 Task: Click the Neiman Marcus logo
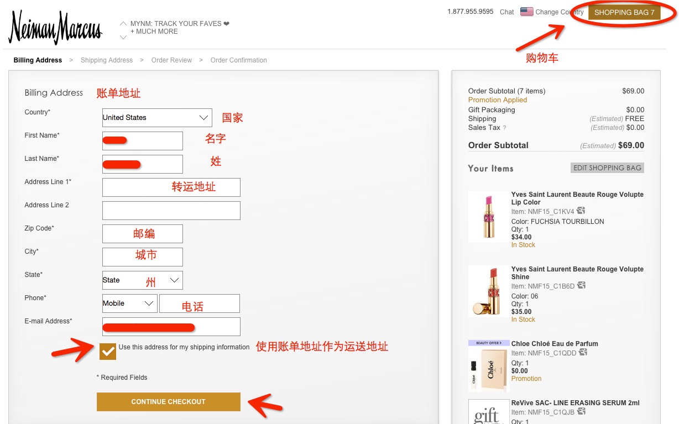(x=55, y=27)
